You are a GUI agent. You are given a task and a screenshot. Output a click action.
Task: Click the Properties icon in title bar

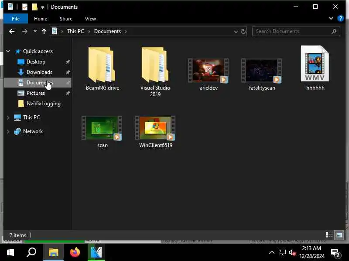(x=25, y=7)
